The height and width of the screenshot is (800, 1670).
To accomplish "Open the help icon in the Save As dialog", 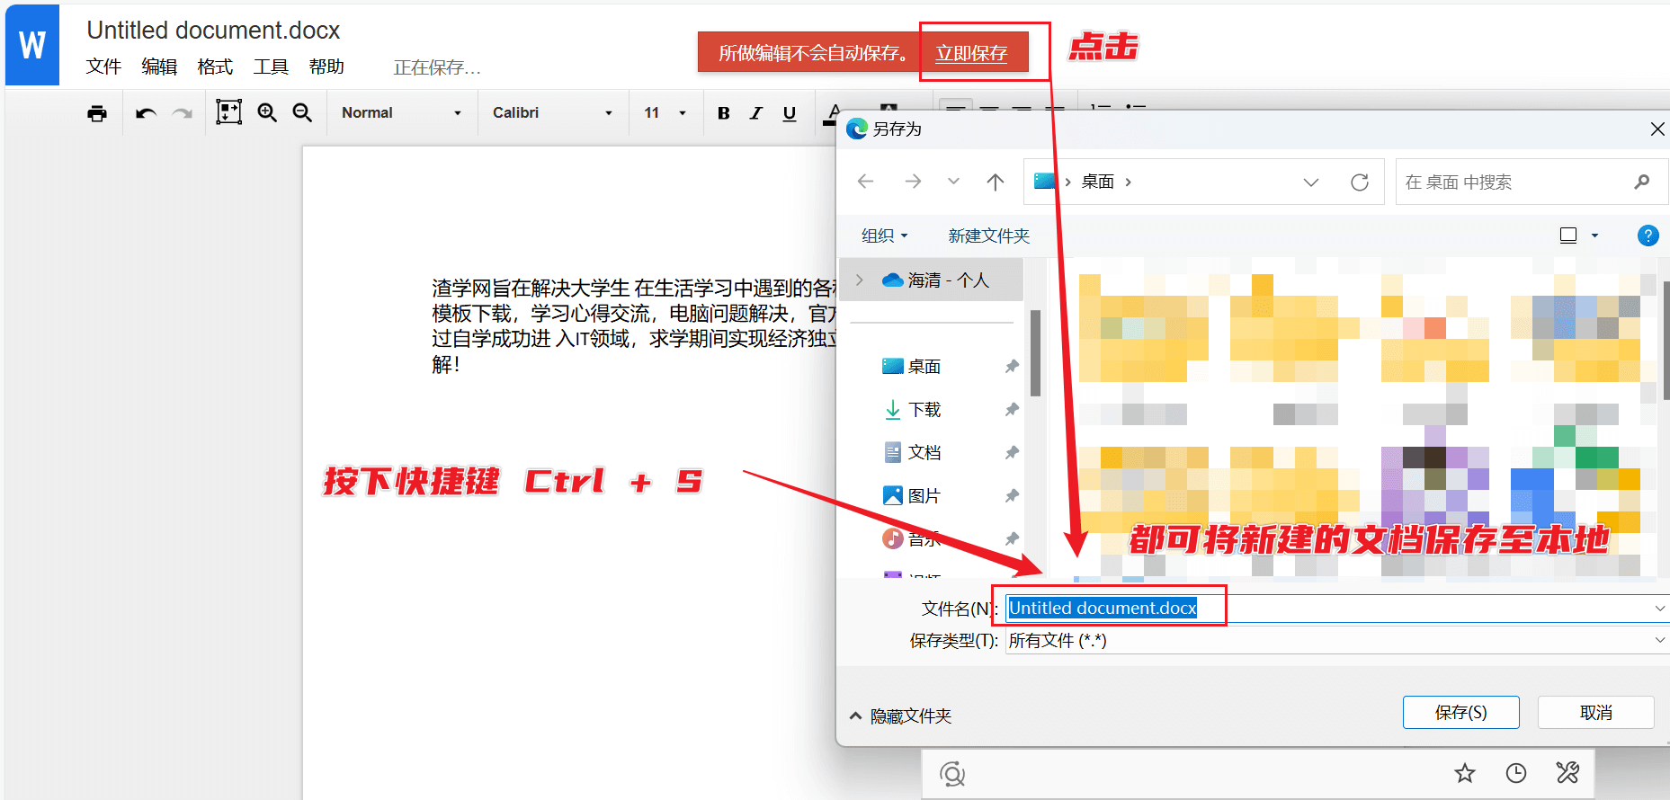I will pos(1648,236).
